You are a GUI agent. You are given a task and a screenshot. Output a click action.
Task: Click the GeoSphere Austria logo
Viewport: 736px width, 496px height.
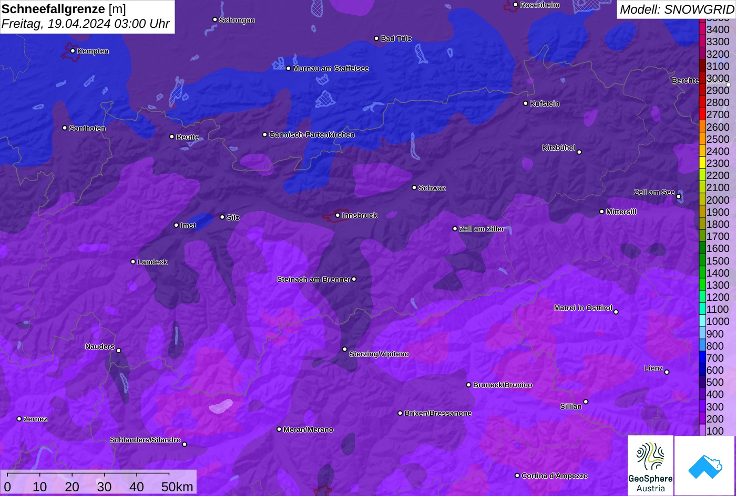tap(650, 465)
